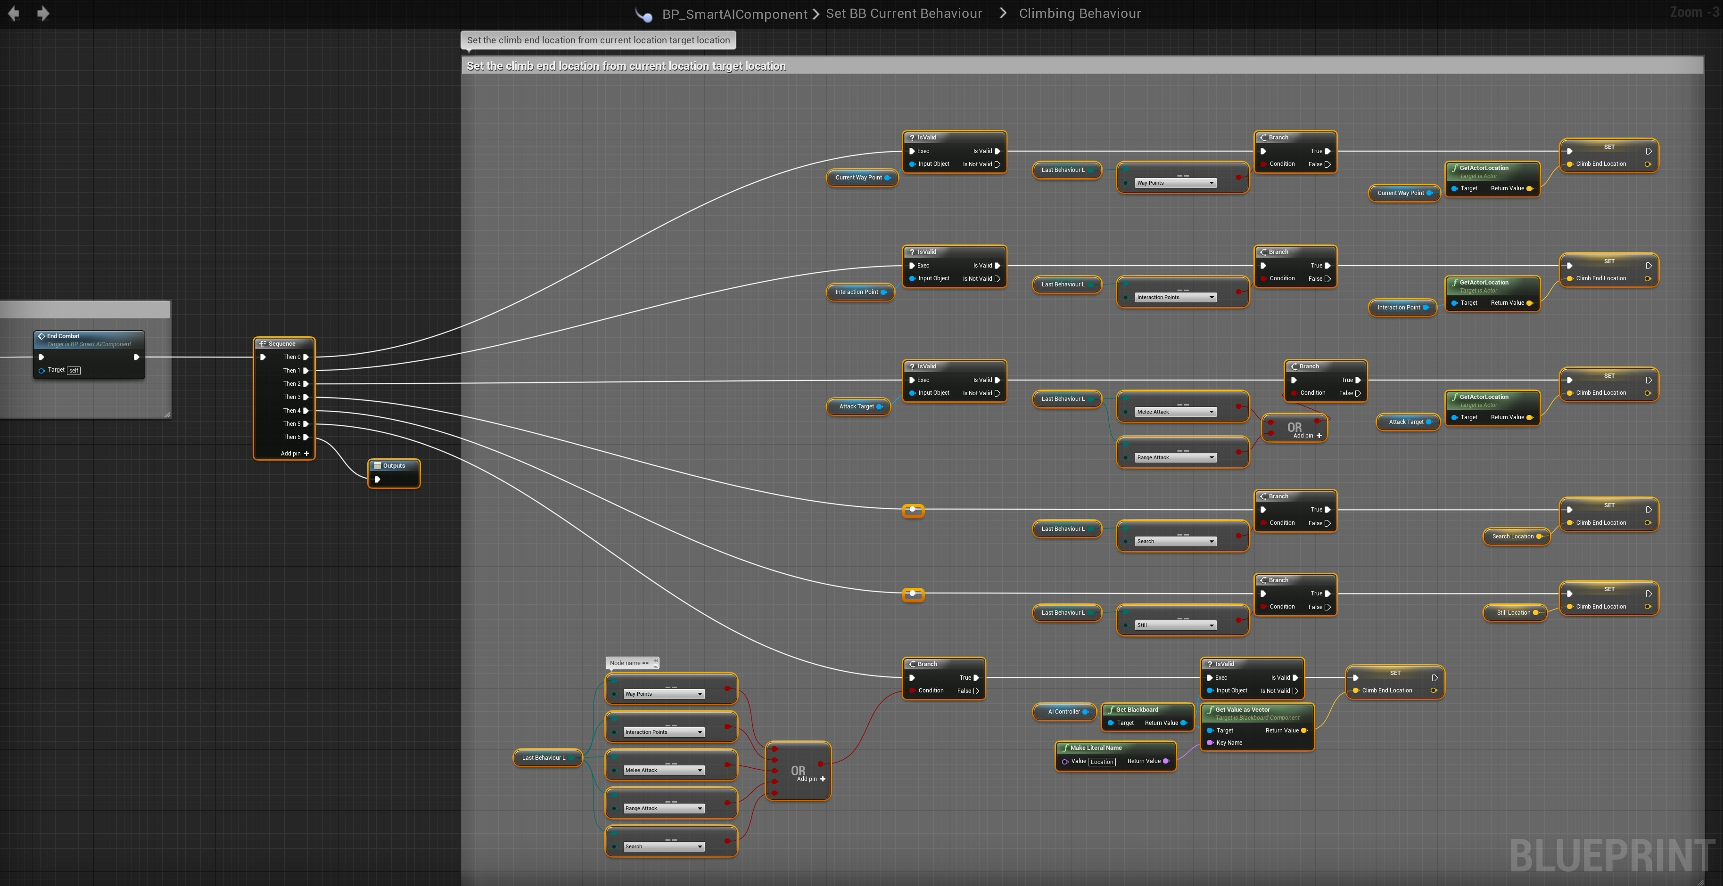Click the reroute node on Then 3 wire
The image size is (1723, 886).
pyautogui.click(x=912, y=510)
